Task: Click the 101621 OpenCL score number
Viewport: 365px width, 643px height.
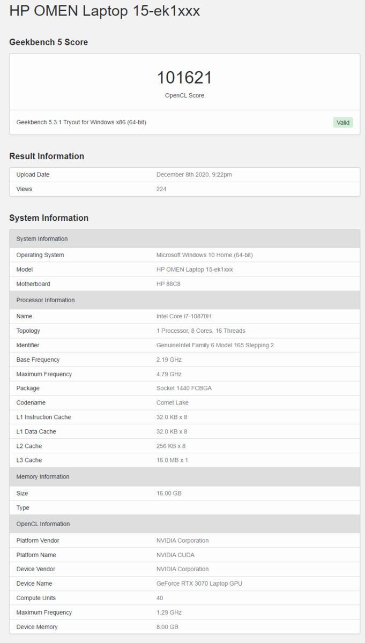Action: click(x=184, y=78)
